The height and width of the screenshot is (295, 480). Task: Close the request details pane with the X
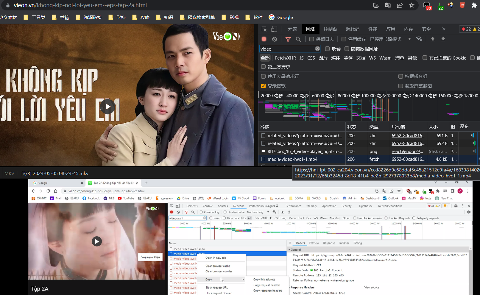290,243
